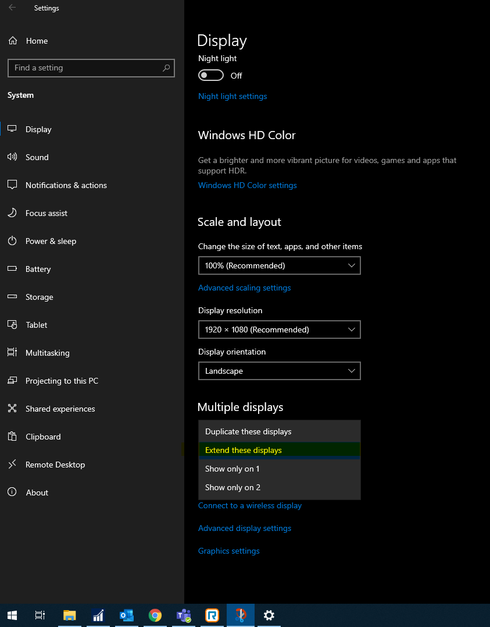Viewport: 490px width, 627px height.
Task: Open Remote Desktop sidebar icon
Action: click(12, 464)
